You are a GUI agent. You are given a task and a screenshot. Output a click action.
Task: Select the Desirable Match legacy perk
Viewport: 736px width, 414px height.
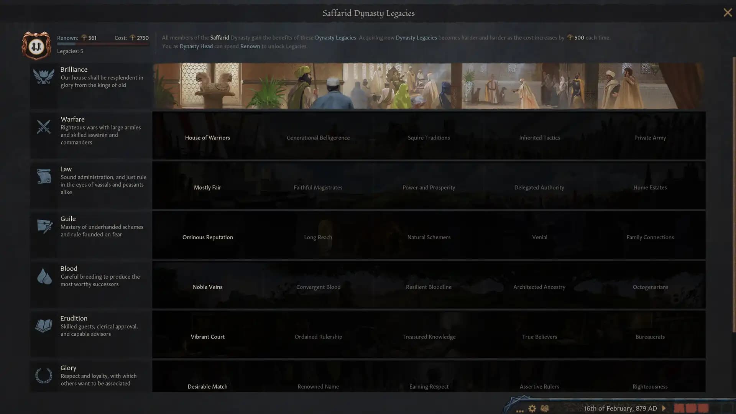(207, 386)
